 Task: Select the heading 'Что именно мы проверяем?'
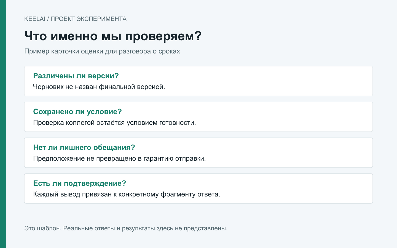[113, 36]
